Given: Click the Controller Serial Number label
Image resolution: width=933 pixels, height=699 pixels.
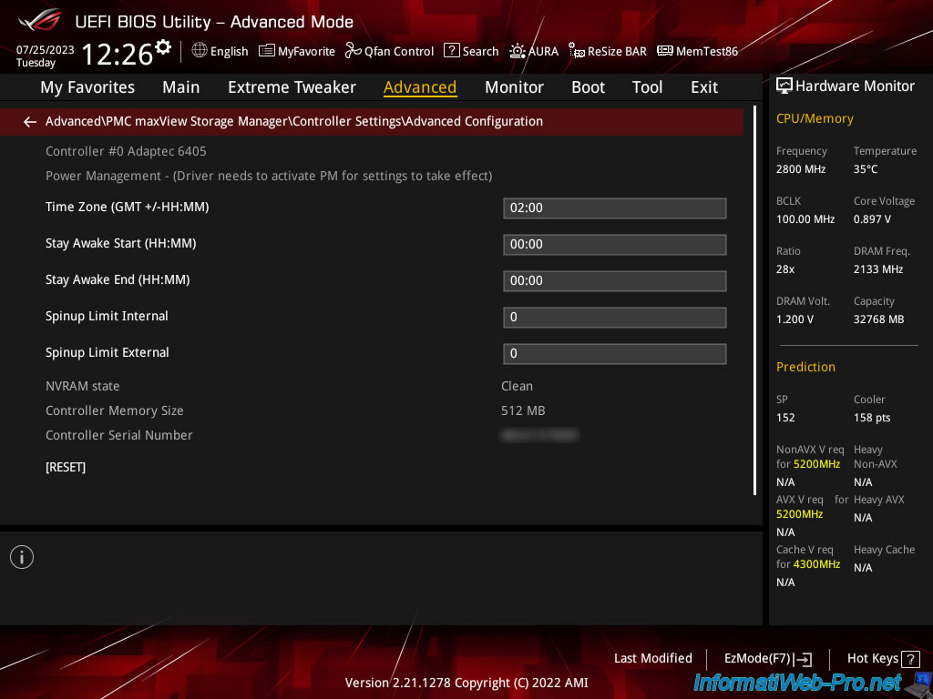Looking at the screenshot, I should pyautogui.click(x=119, y=435).
